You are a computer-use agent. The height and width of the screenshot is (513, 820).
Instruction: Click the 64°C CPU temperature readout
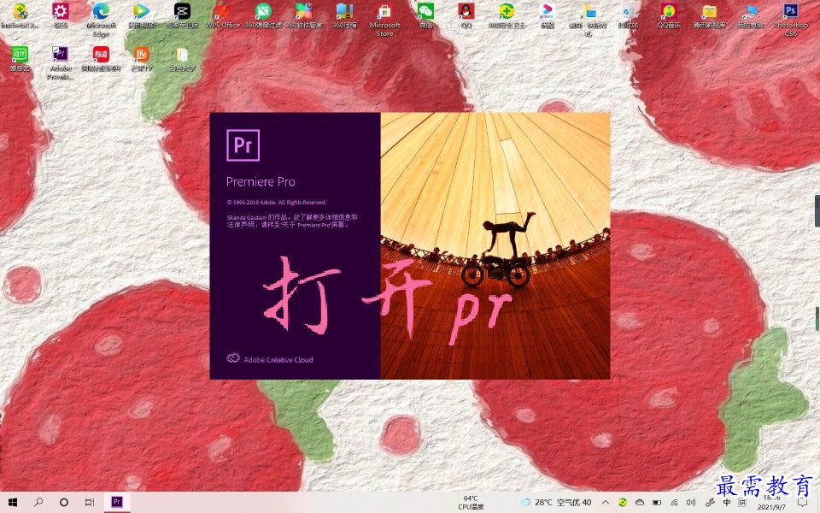pyautogui.click(x=471, y=502)
